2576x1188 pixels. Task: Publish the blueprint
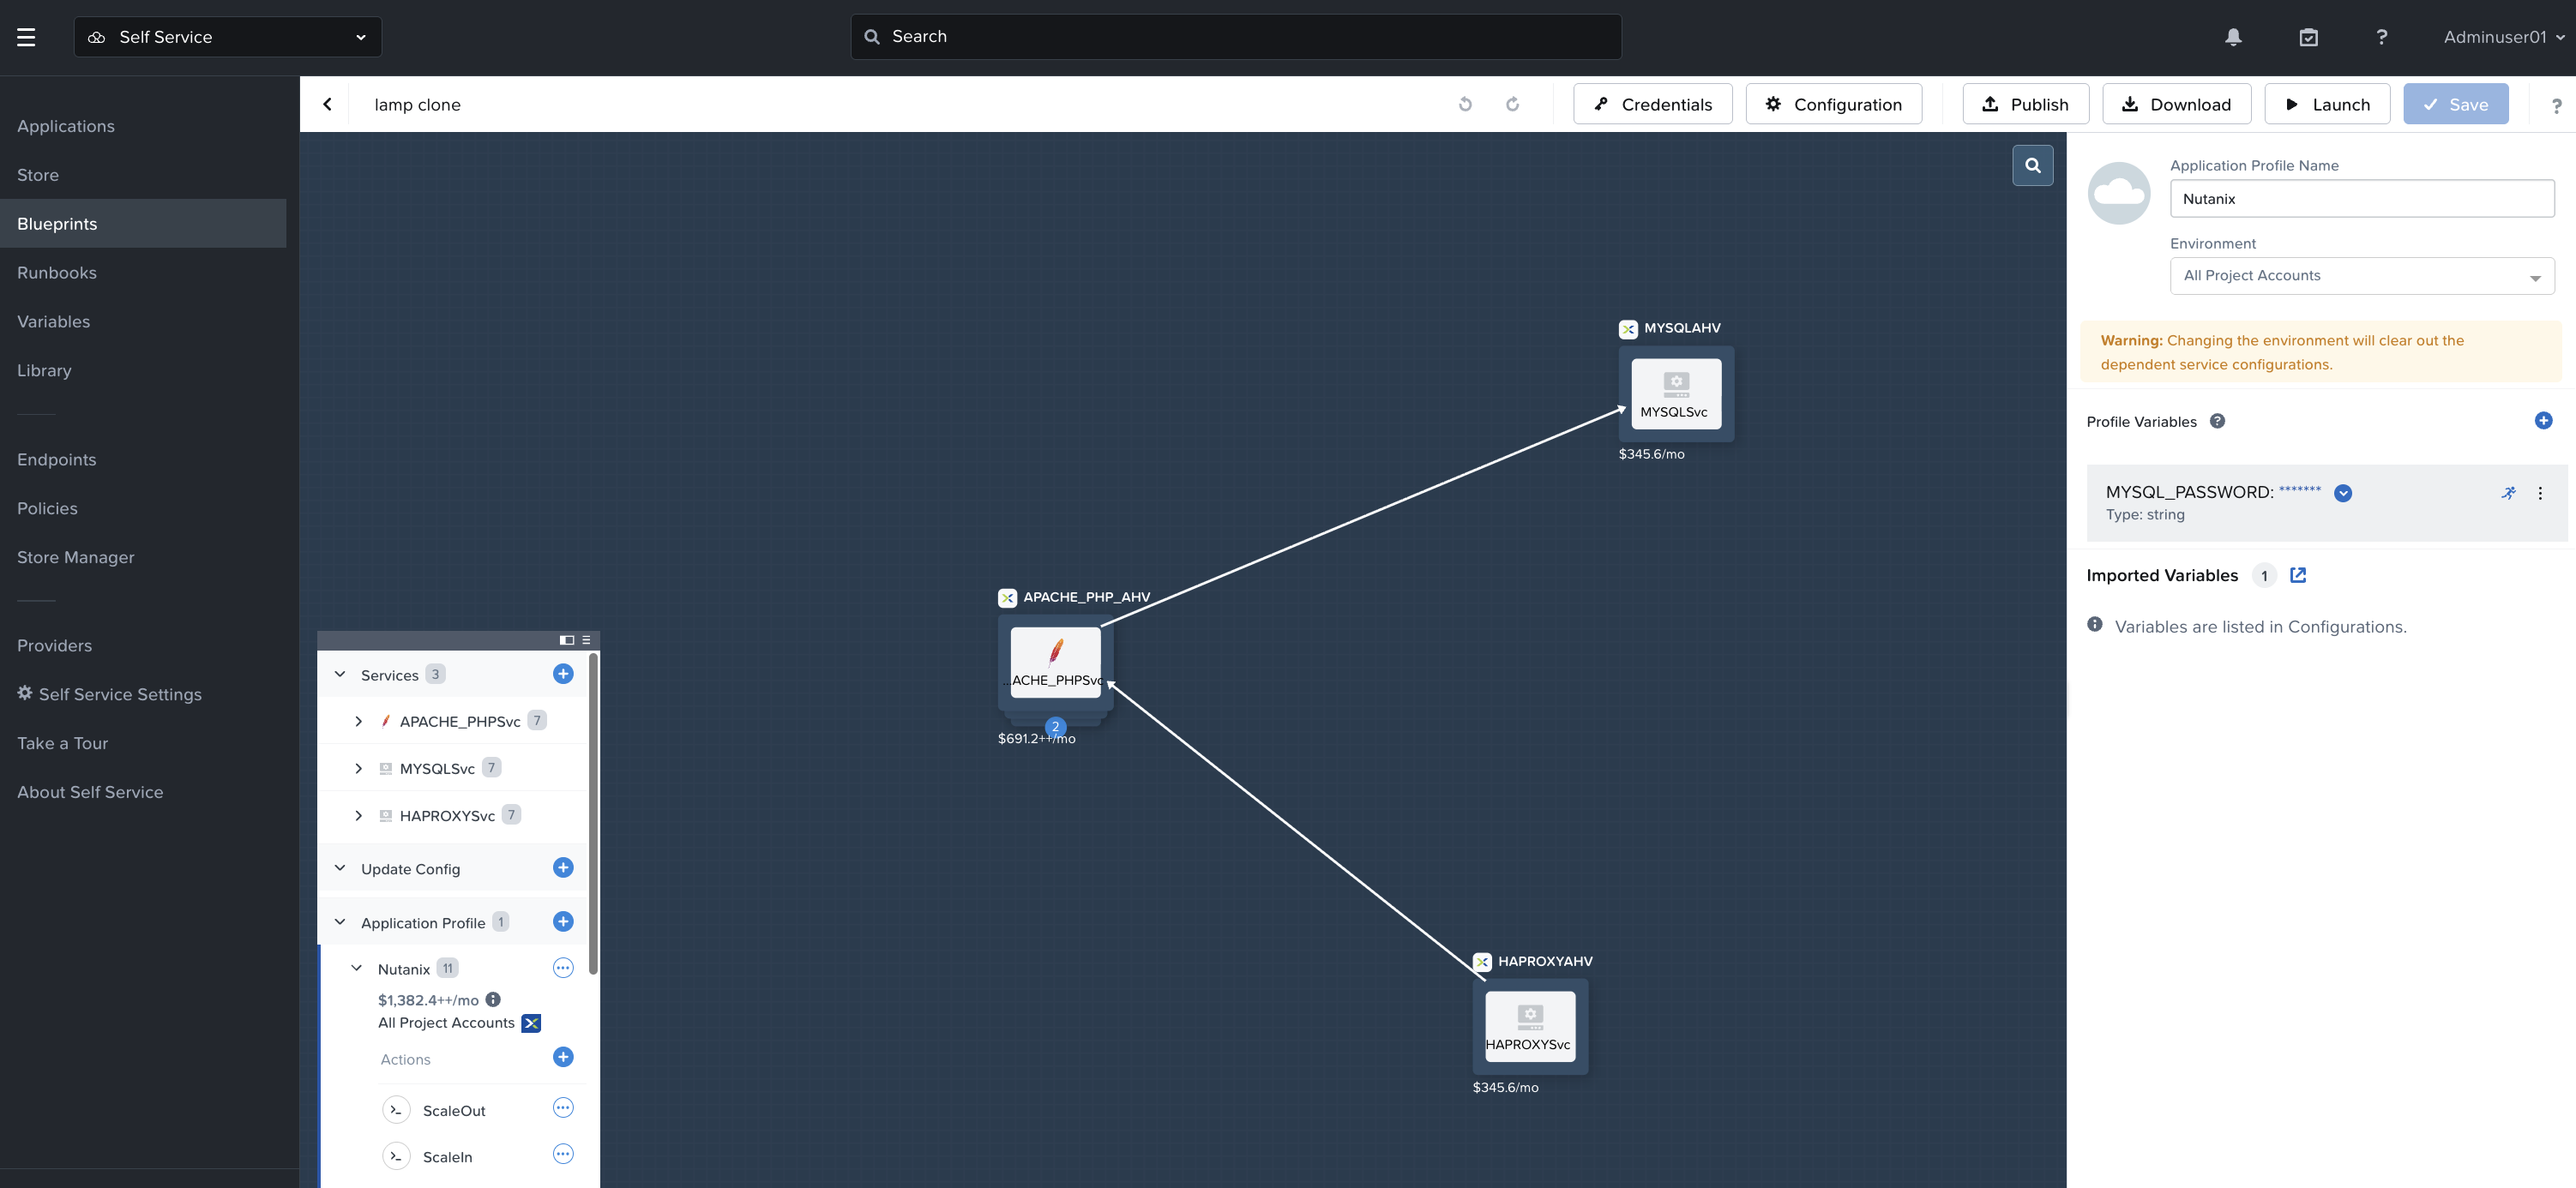(x=2025, y=104)
